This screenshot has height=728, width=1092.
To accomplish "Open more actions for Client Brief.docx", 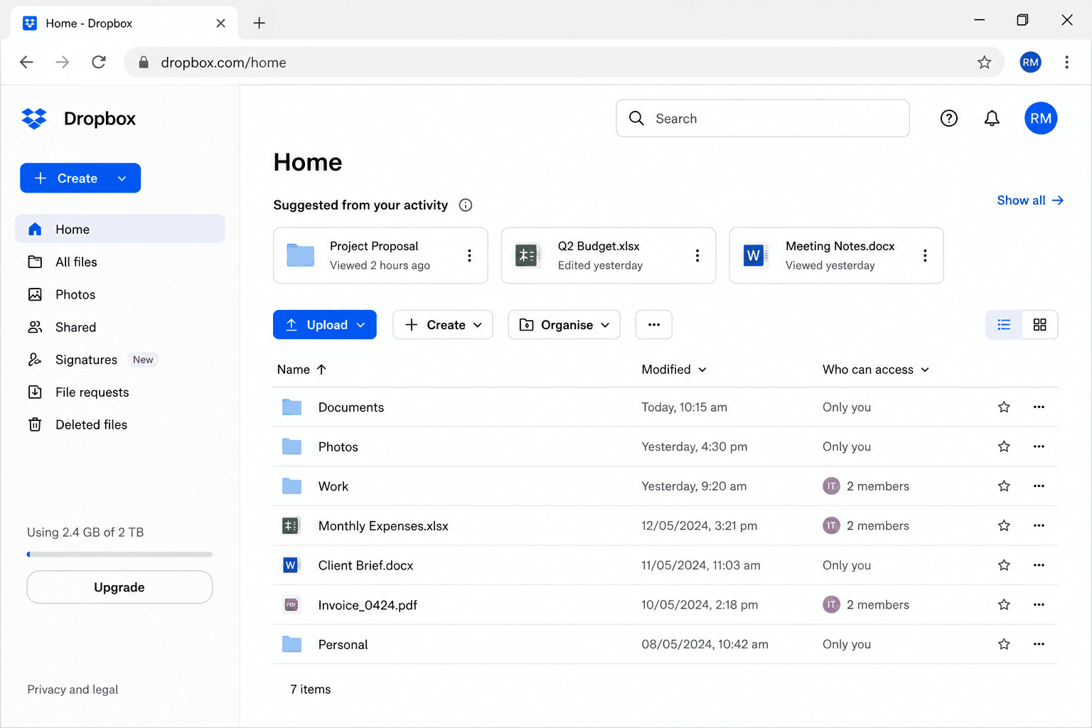I will (x=1039, y=566).
